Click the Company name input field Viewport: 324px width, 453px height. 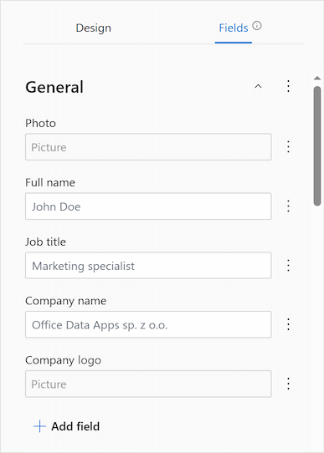click(x=148, y=324)
